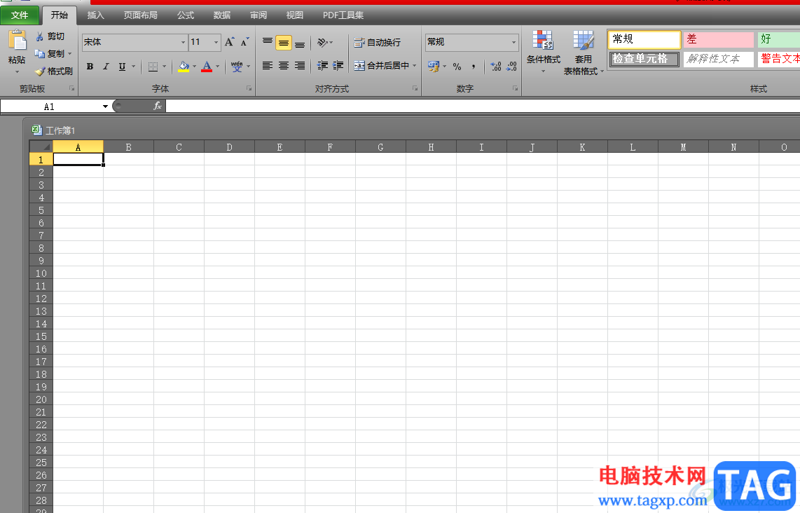Open the PDF工具集 tab
This screenshot has height=513, width=800.
coord(343,15)
